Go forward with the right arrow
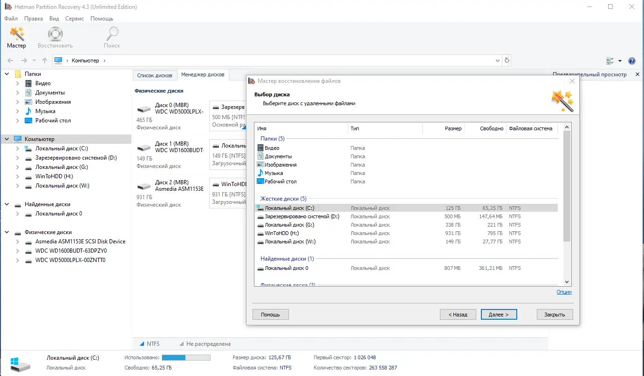This screenshot has height=376, width=644. [24, 60]
